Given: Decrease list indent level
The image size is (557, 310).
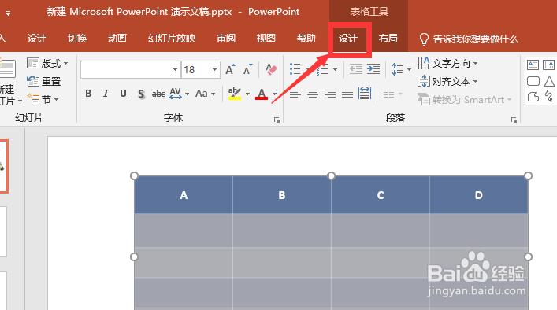Looking at the screenshot, I should (x=356, y=68).
